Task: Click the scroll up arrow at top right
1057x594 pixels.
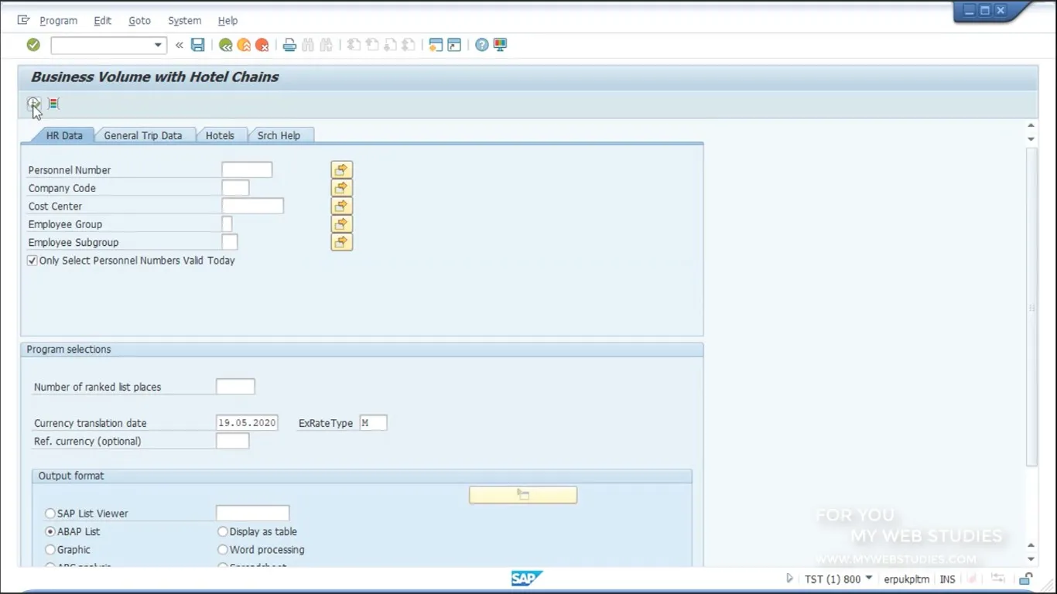Action: point(1031,125)
